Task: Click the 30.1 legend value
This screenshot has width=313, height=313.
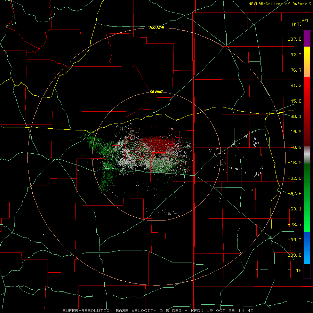Action: pos(296,117)
